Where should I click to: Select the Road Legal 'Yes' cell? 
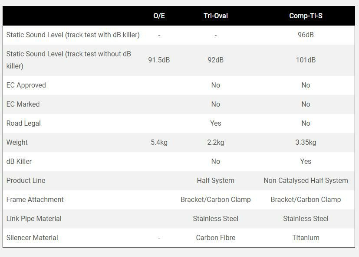(x=215, y=124)
